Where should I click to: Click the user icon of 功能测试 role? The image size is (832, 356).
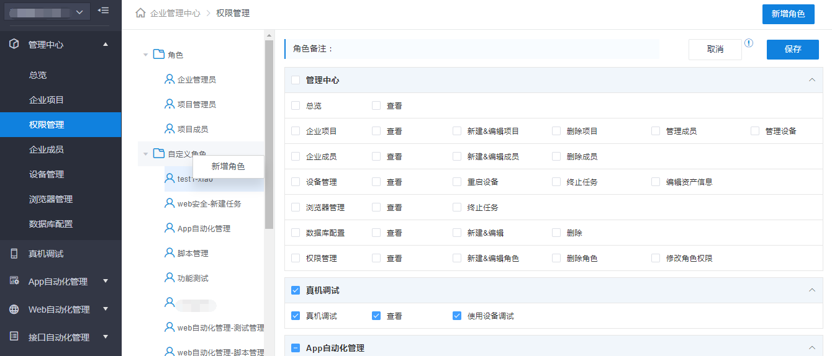point(170,277)
